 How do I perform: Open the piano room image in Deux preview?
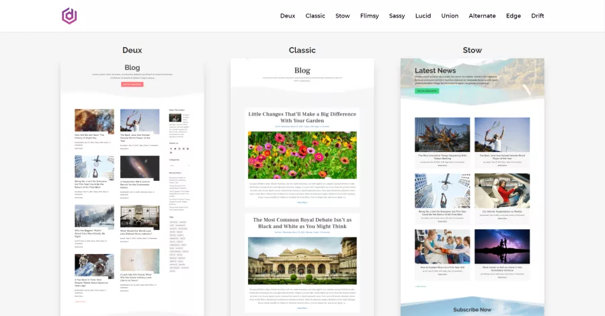[x=140, y=217]
